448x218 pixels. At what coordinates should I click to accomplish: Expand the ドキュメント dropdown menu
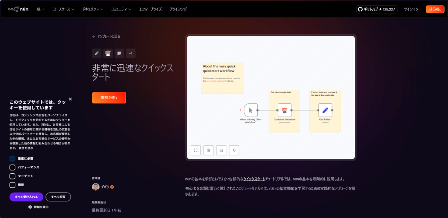(x=92, y=9)
